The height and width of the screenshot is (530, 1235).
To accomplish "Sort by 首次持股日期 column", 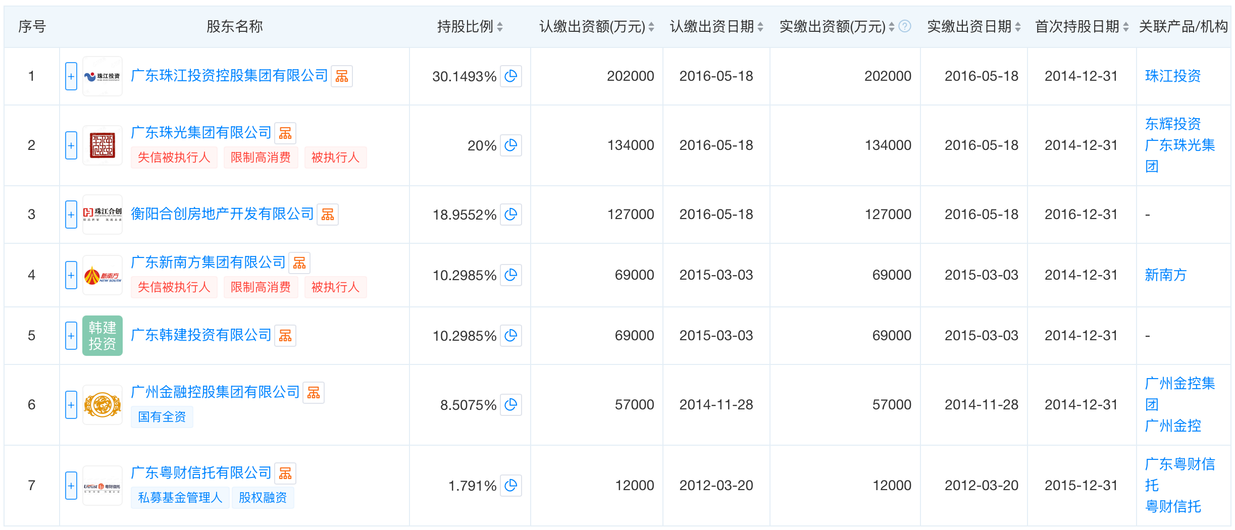I will pyautogui.click(x=1125, y=27).
